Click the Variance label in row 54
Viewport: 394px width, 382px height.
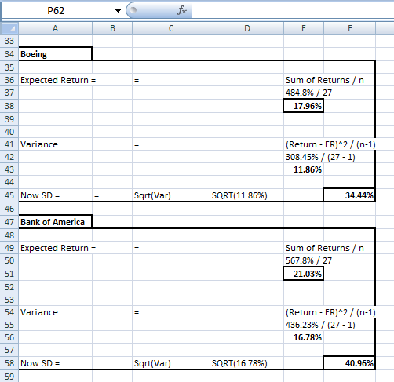pos(39,312)
